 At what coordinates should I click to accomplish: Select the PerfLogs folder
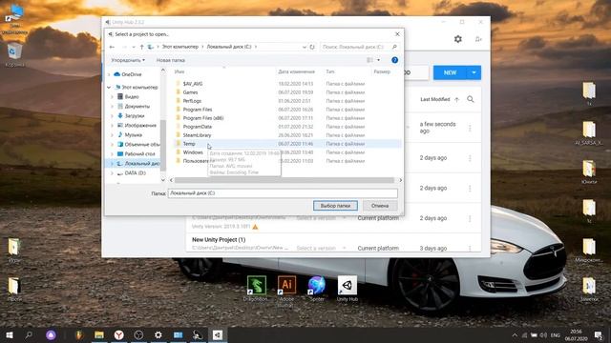tap(192, 101)
